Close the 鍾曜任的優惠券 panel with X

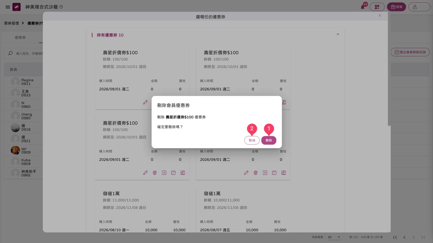click(380, 16)
